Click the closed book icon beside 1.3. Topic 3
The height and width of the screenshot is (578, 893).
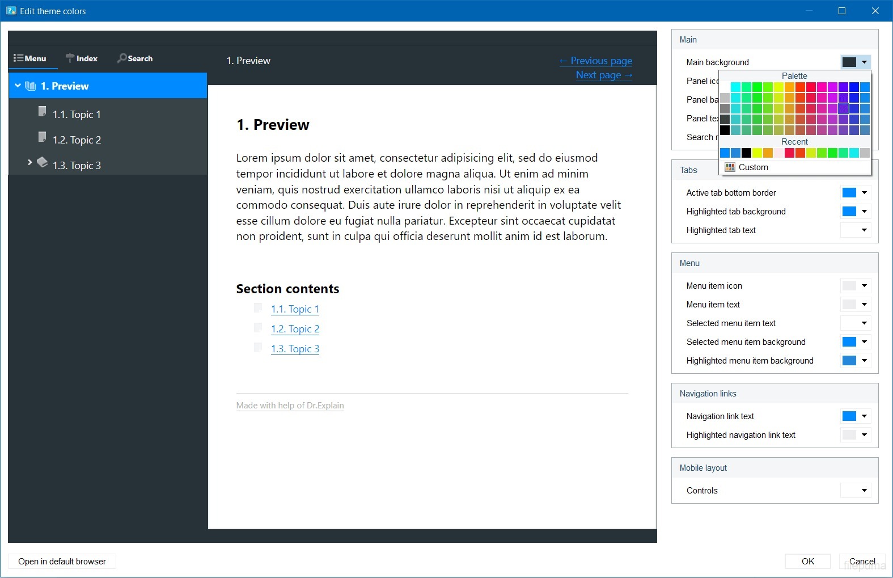[x=43, y=162]
